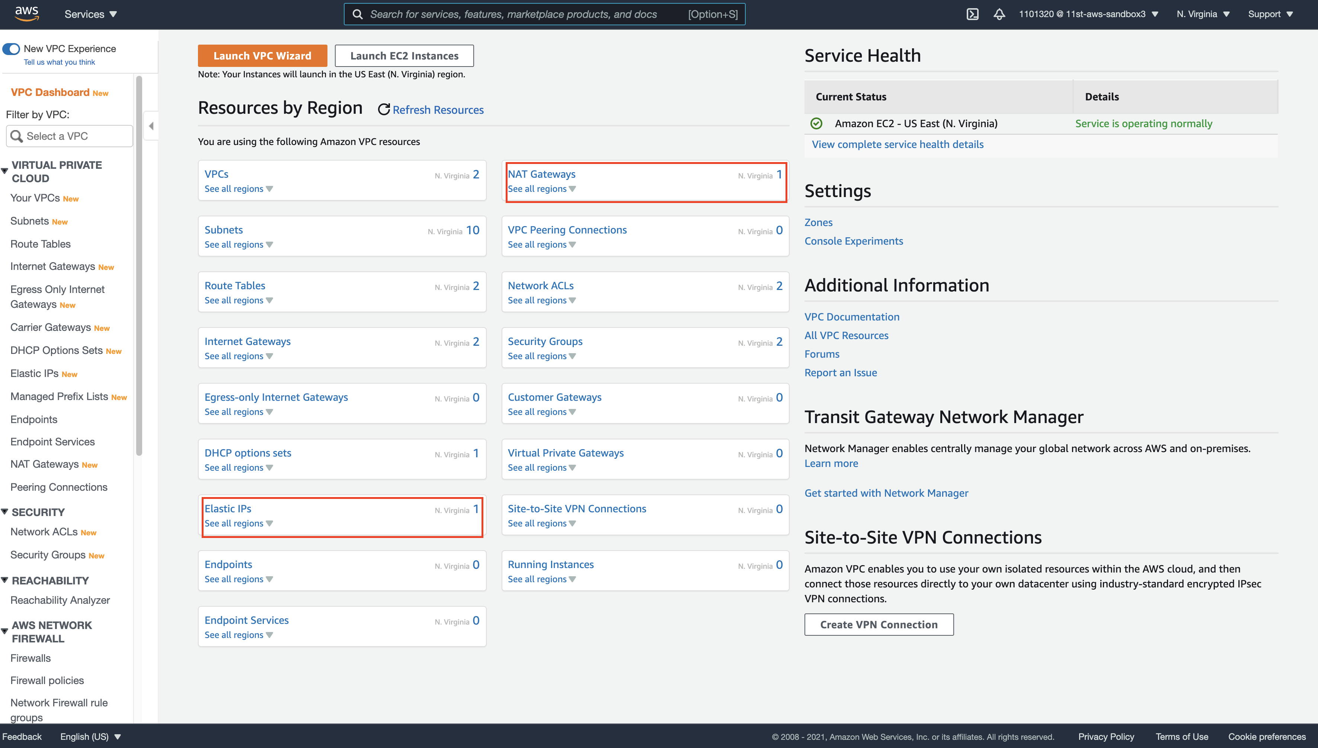Click Learn more about Network Manager
The width and height of the screenshot is (1318, 748).
pyautogui.click(x=831, y=463)
